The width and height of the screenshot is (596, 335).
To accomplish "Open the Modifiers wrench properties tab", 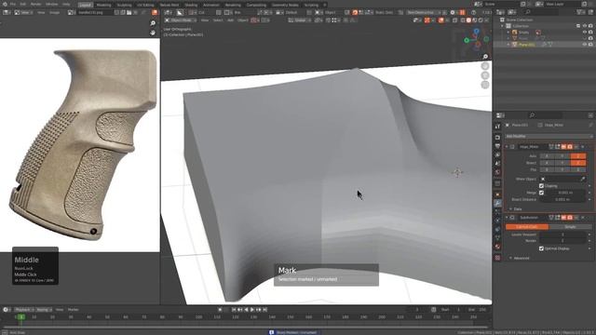I will click(497, 203).
